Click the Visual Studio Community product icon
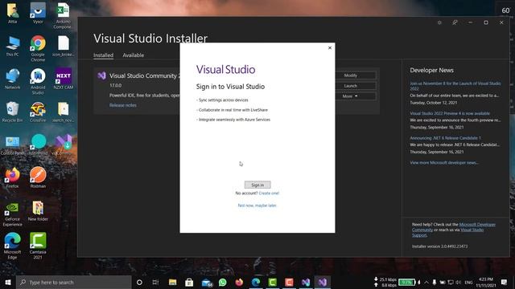Image resolution: width=515 pixels, height=289 pixels. (102, 75)
